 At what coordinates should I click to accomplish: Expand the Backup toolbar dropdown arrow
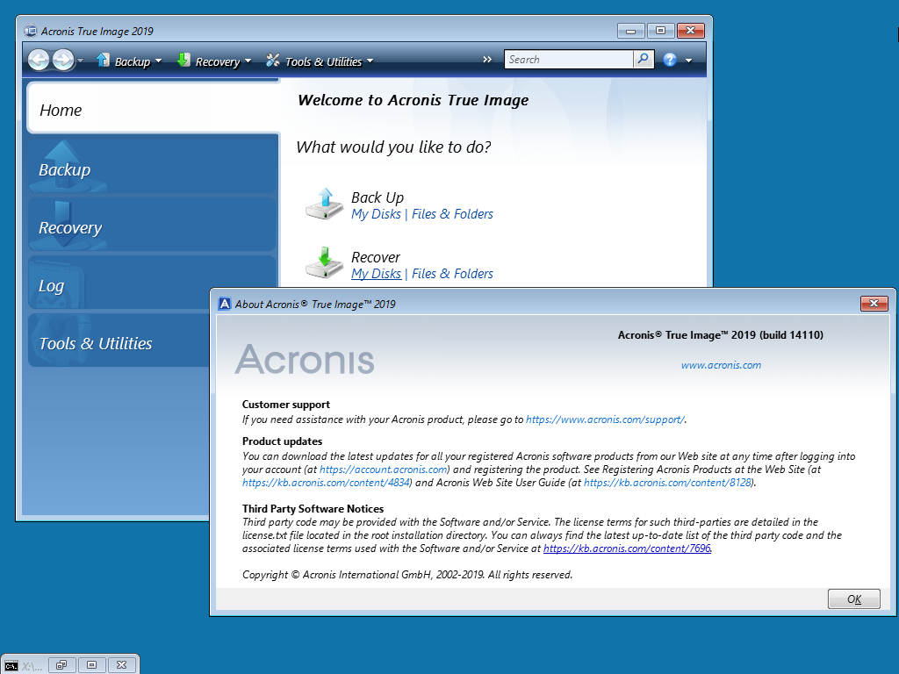click(158, 61)
